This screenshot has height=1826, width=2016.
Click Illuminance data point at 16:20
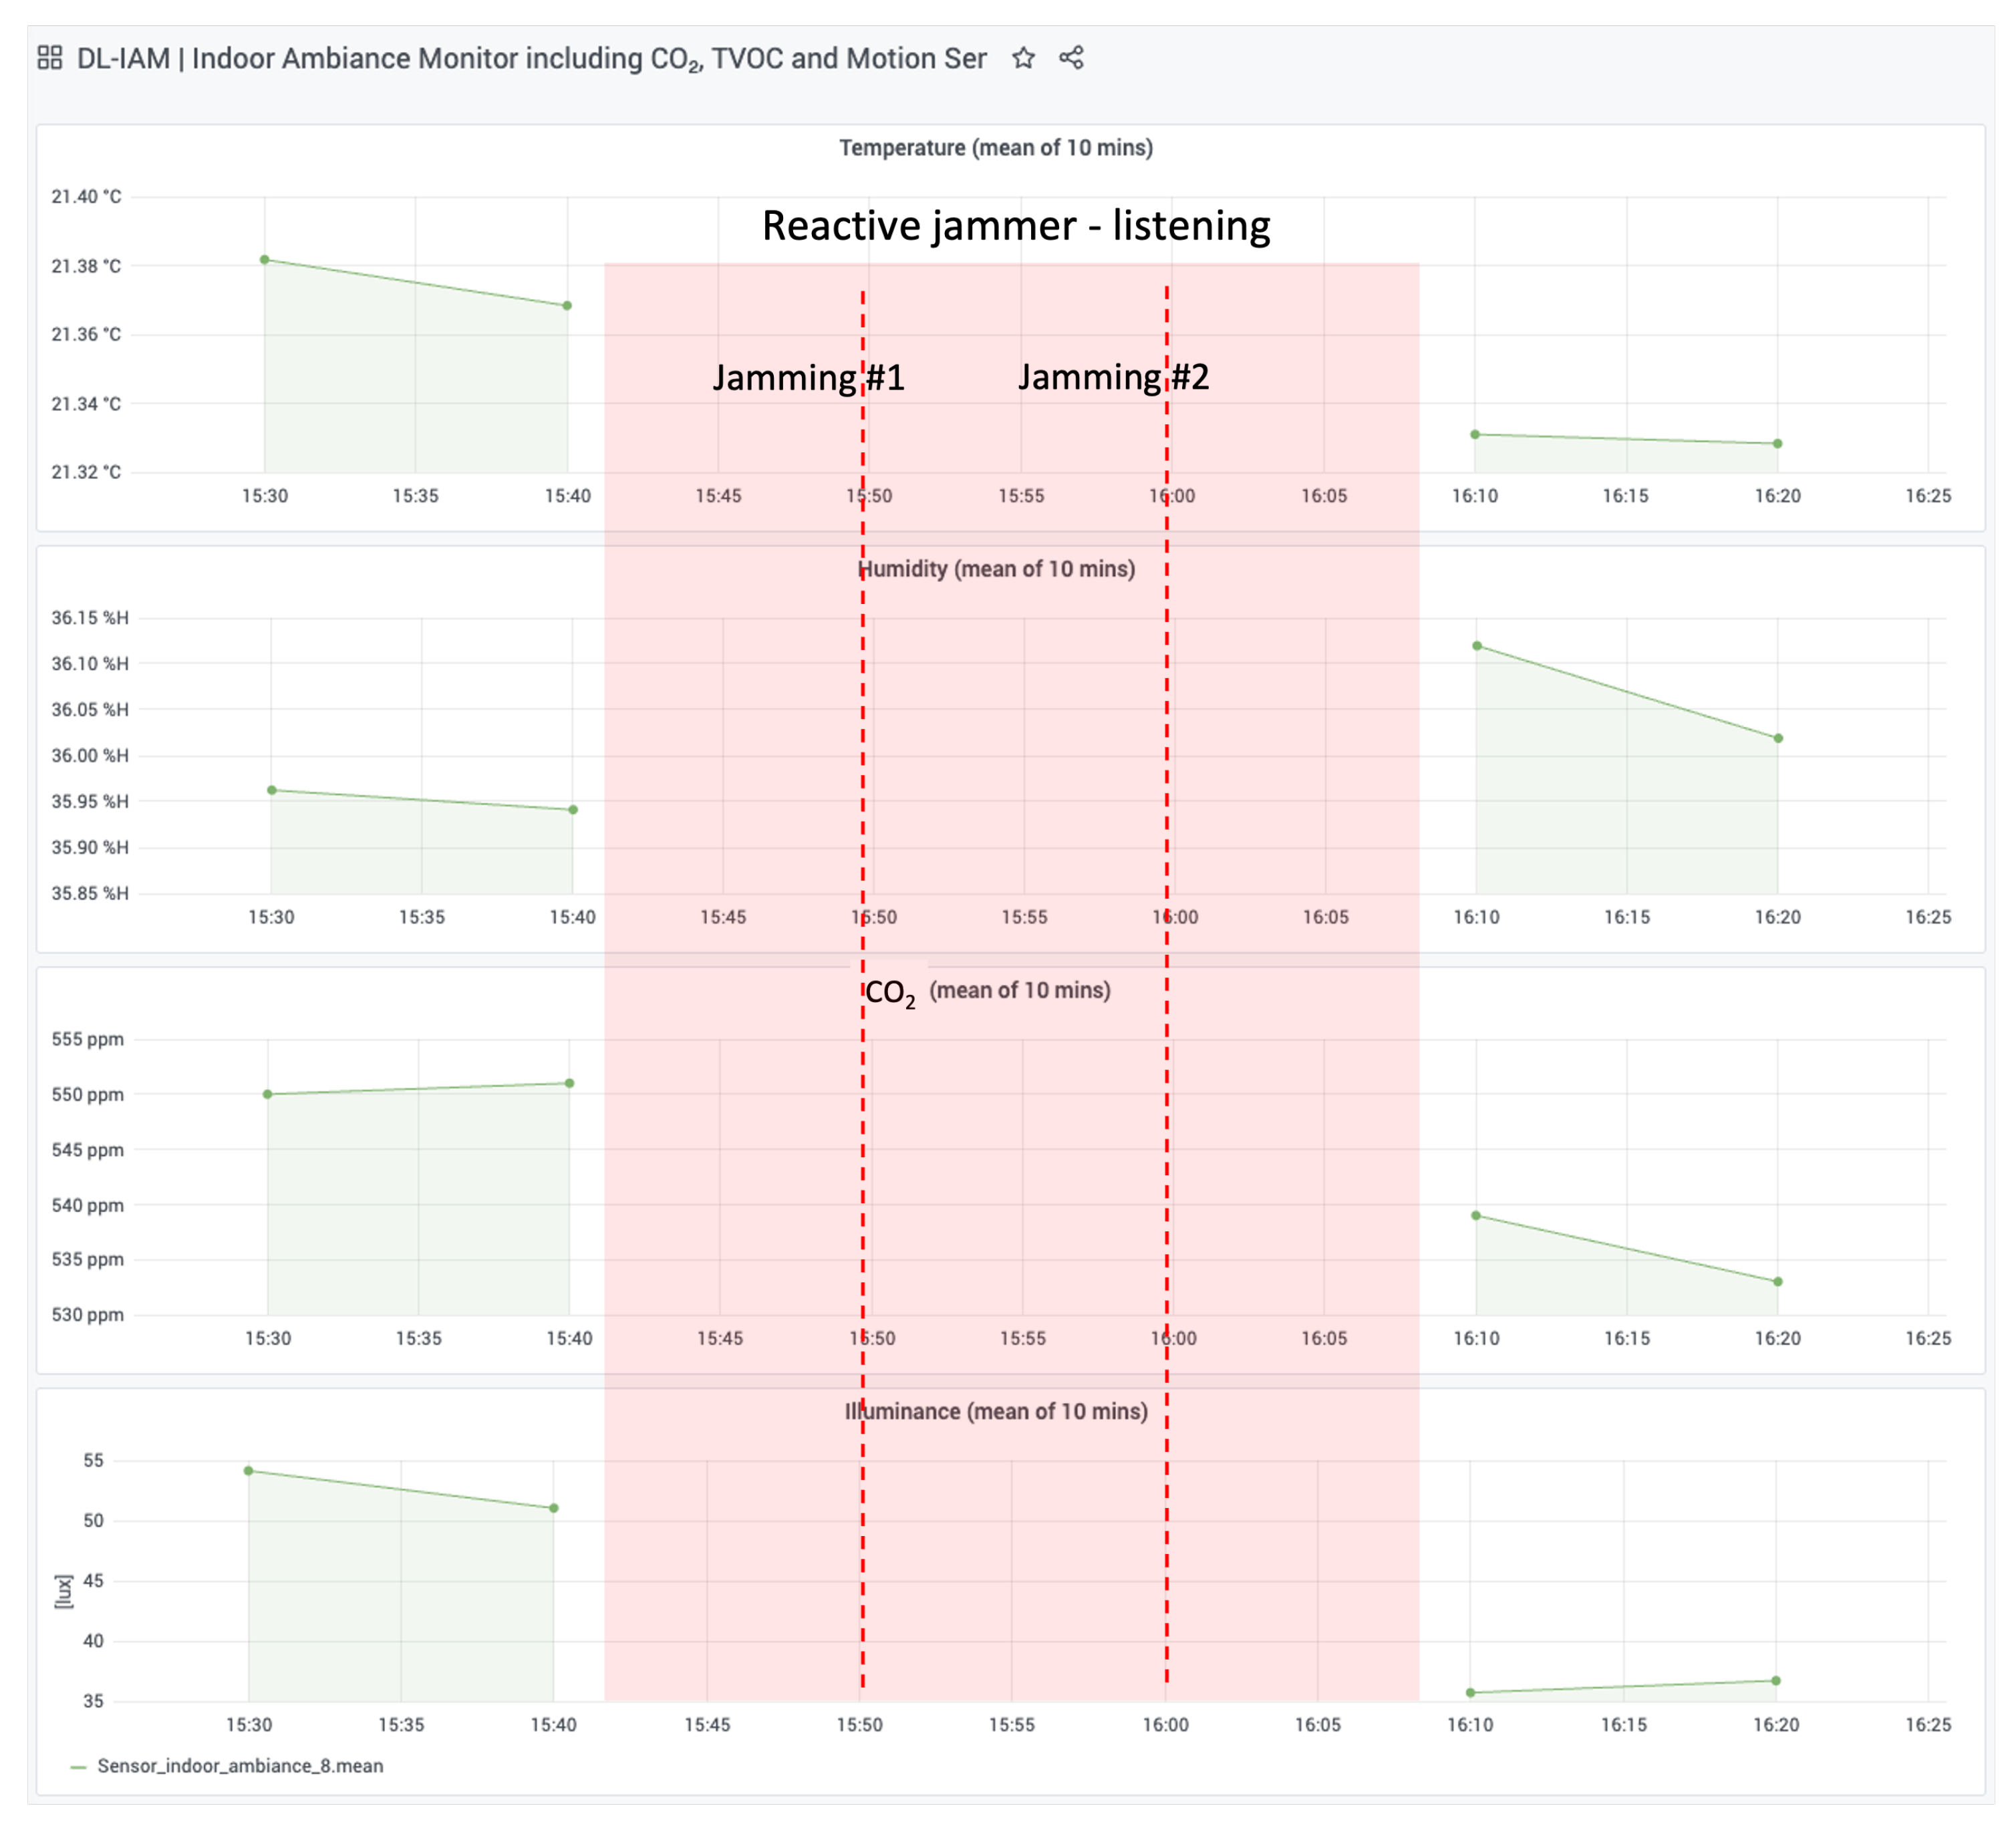tap(1776, 1681)
